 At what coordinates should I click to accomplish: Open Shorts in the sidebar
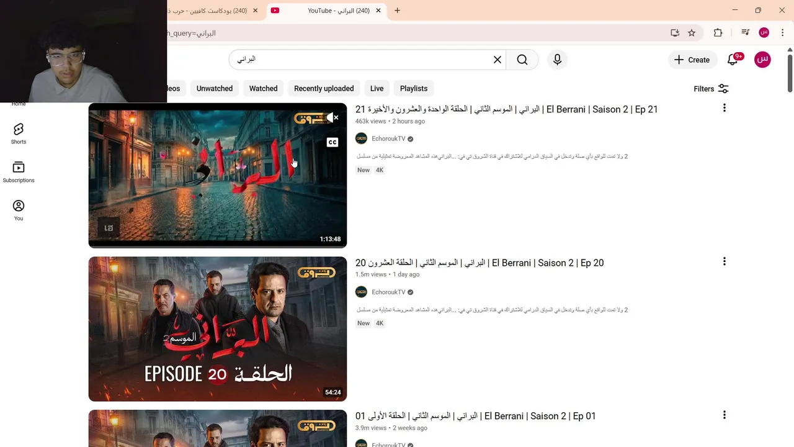coord(19,133)
